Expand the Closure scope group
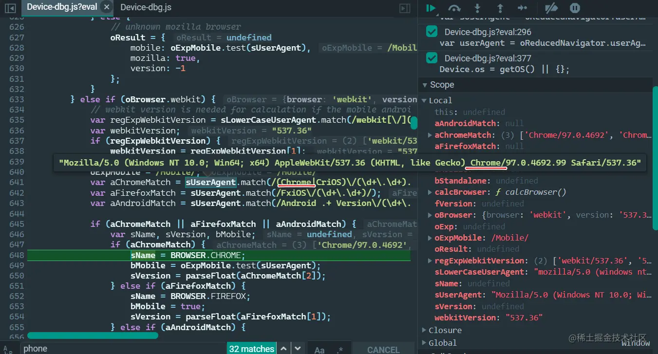This screenshot has height=354, width=658. (423, 330)
